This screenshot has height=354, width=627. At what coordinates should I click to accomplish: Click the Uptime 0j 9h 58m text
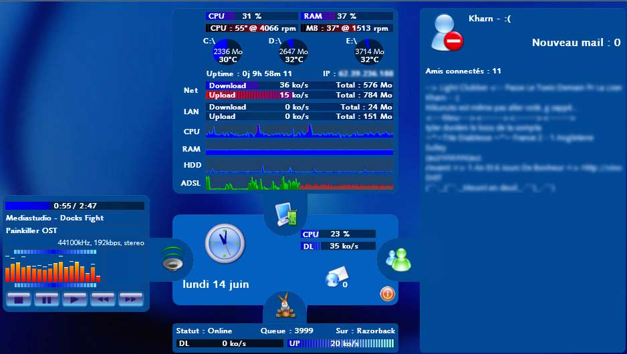249,73
